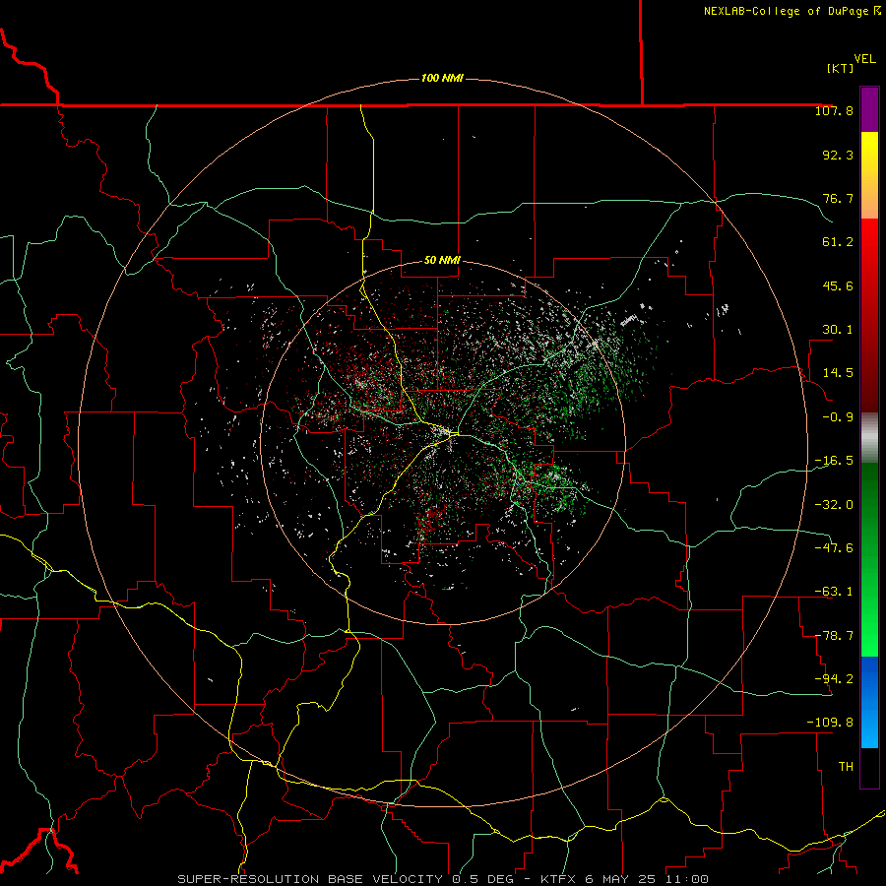Click the green inbound segment of the color bar
This screenshot has height=886, width=886.
click(x=869, y=559)
